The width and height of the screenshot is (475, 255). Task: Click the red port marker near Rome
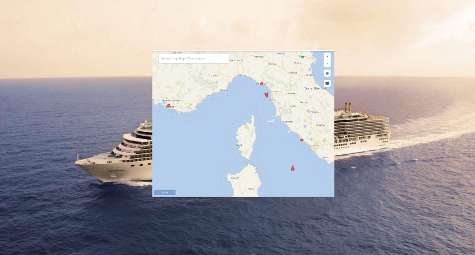point(301,140)
